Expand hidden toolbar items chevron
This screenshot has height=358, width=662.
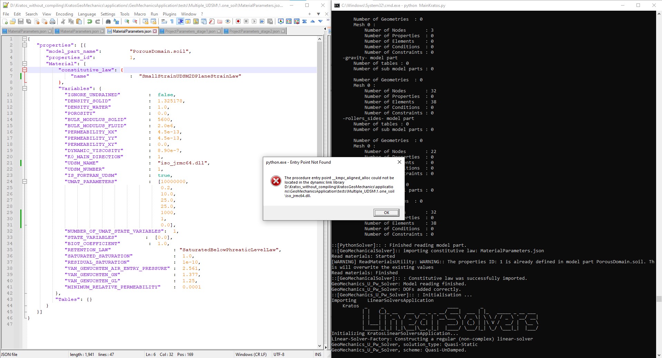(328, 20)
